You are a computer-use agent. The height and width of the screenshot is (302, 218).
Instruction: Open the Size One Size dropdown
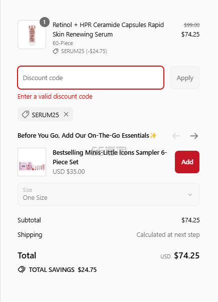coord(108,194)
